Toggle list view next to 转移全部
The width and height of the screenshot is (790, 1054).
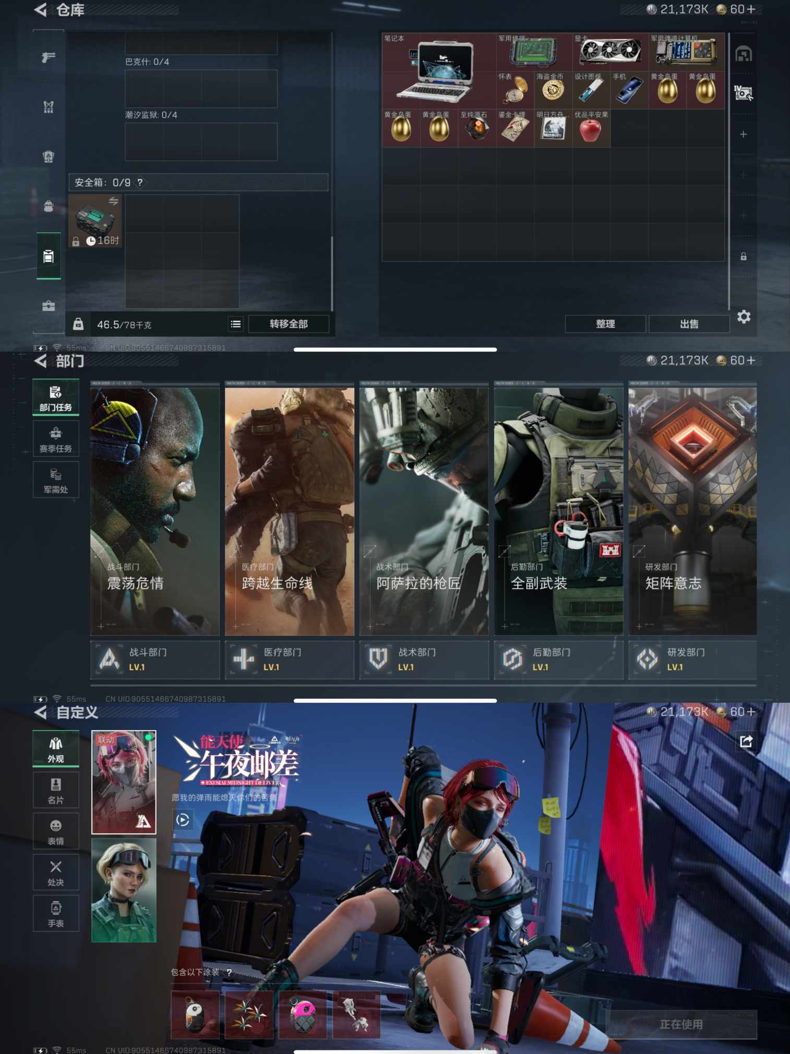(x=236, y=324)
